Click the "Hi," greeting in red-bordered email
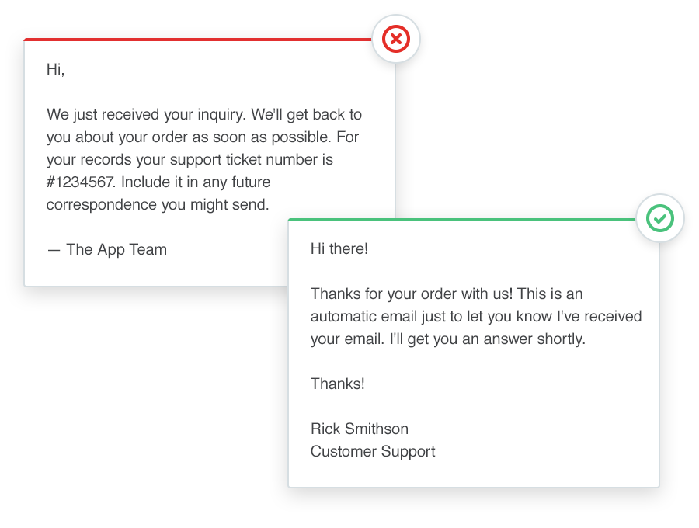699x528 pixels. click(56, 69)
